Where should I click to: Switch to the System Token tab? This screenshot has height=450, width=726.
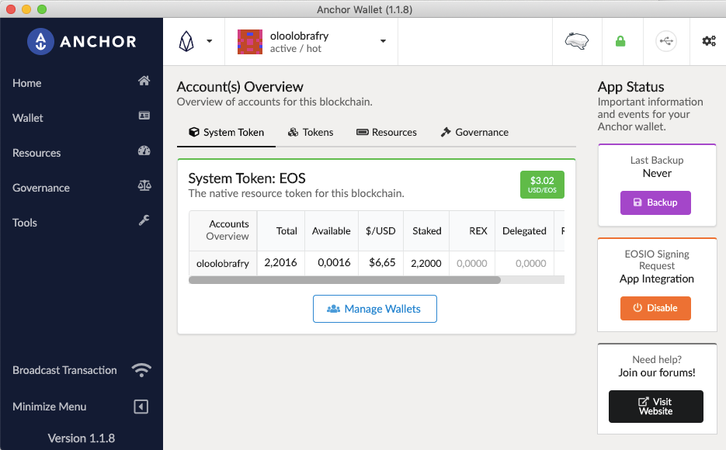(226, 133)
